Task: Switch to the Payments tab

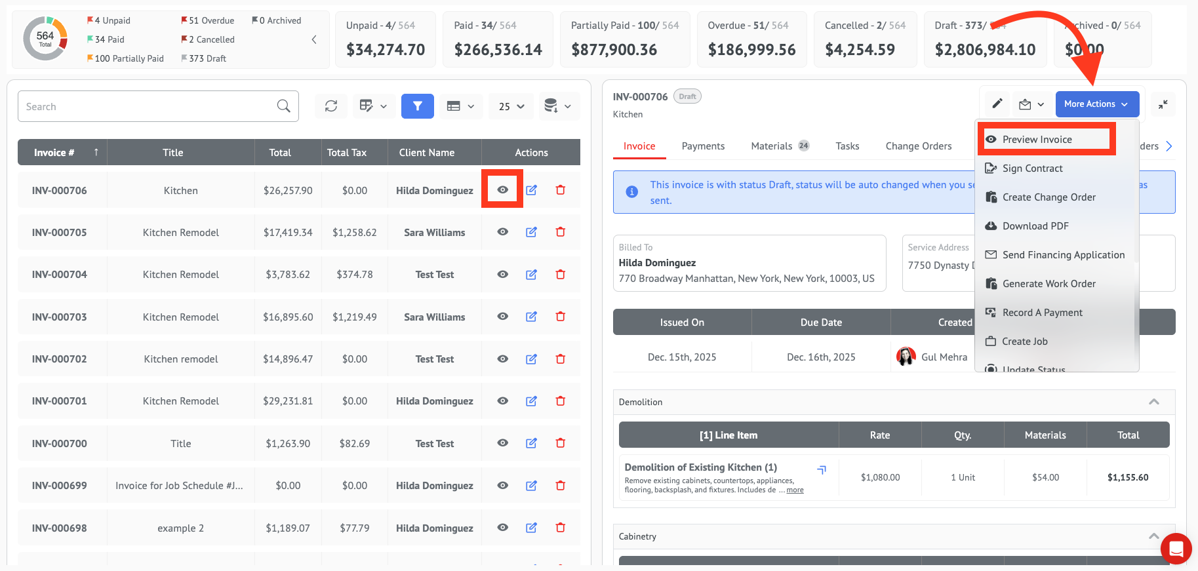Action: (x=703, y=146)
